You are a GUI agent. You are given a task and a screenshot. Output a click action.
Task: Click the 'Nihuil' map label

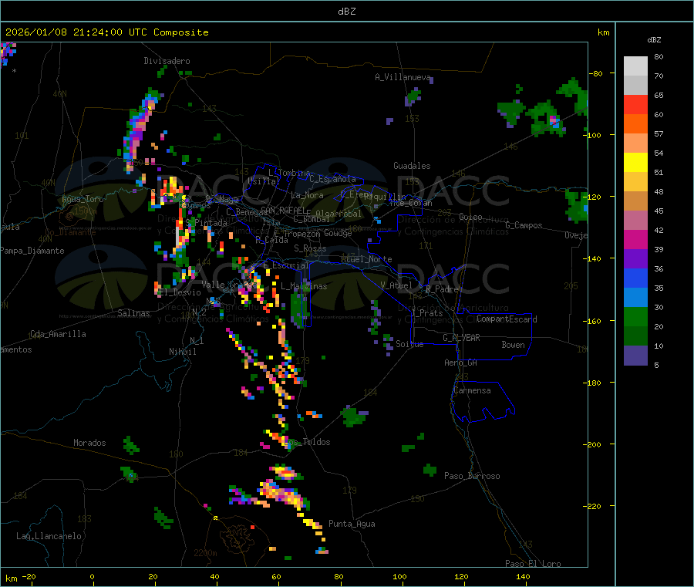click(182, 352)
